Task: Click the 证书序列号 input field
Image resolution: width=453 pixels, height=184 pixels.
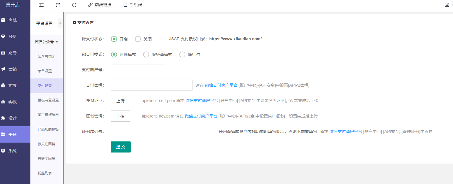Action: point(163,132)
